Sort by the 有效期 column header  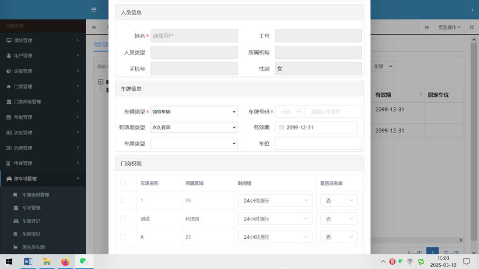397,95
